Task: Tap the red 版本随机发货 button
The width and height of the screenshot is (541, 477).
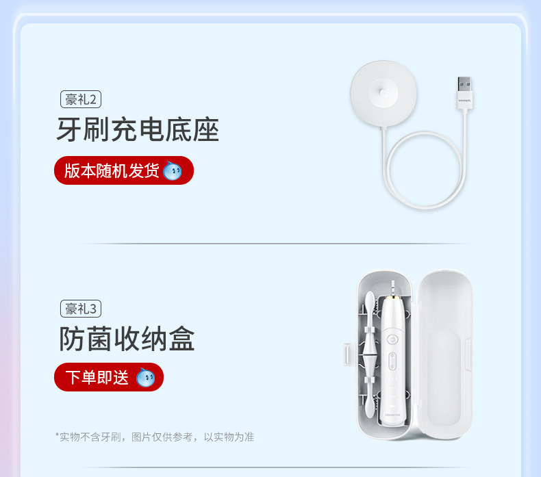Action: coord(124,170)
